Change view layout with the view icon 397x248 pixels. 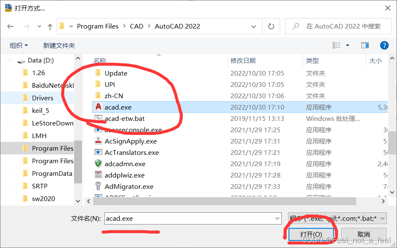[x=336, y=45]
